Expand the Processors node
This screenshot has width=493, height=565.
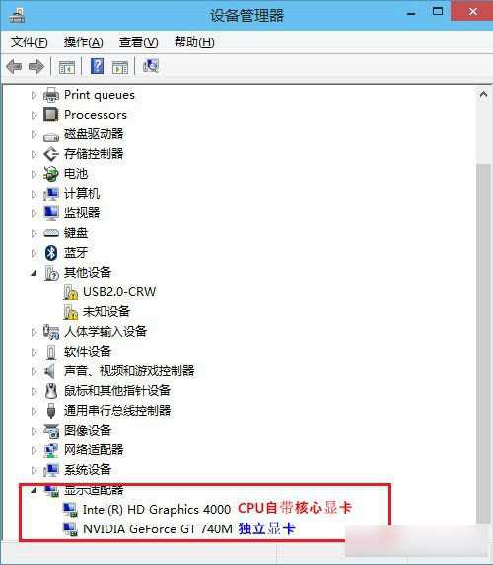pyautogui.click(x=35, y=115)
